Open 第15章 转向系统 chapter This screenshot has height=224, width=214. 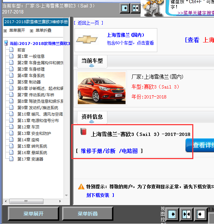(32, 146)
